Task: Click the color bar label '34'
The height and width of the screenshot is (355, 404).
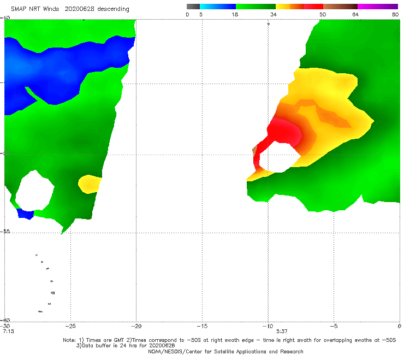Action: pyautogui.click(x=274, y=14)
